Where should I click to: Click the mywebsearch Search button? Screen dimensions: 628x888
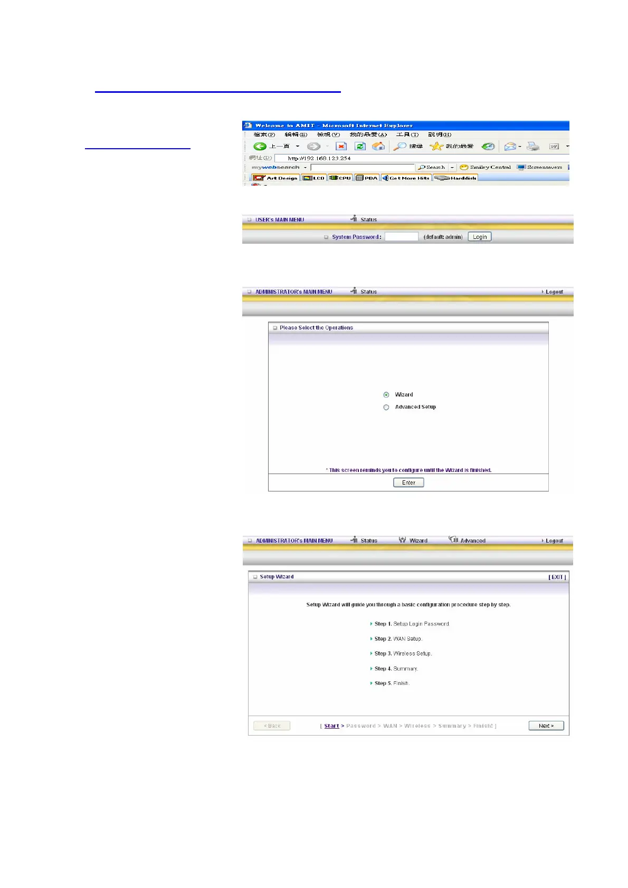click(432, 167)
